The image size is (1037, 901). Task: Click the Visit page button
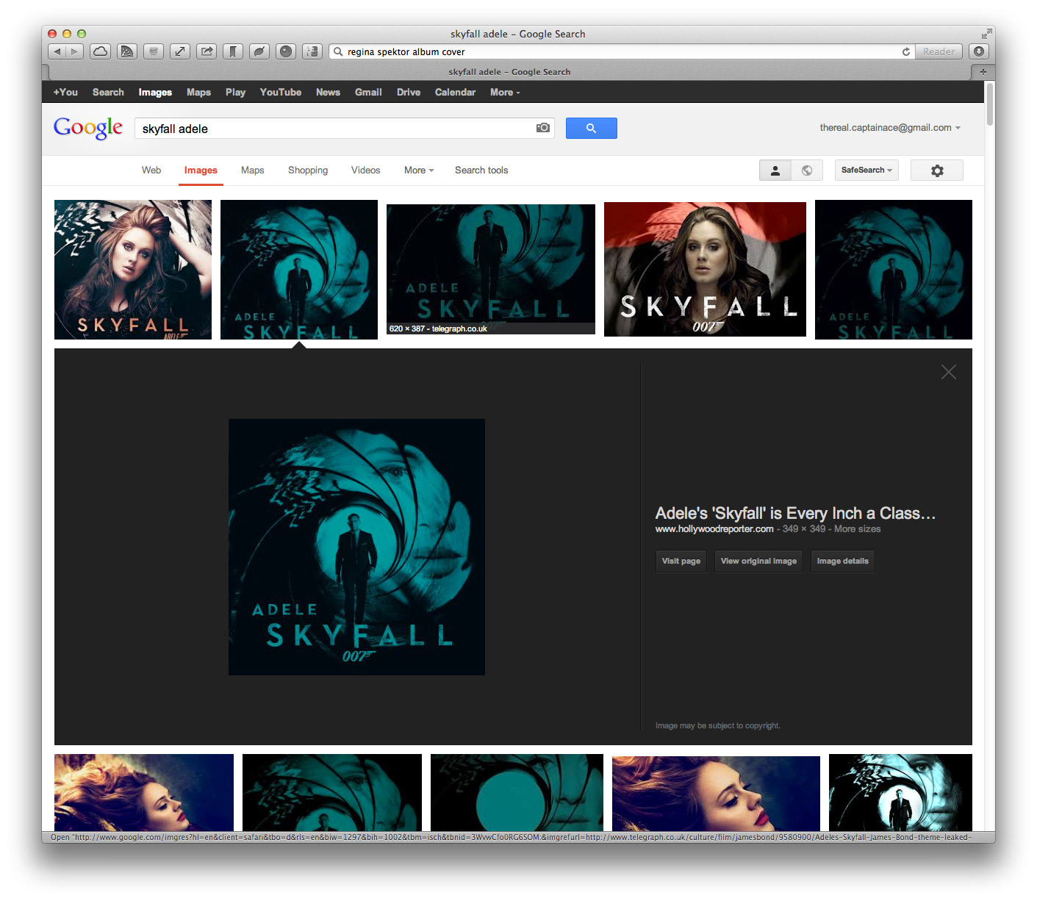pyautogui.click(x=681, y=561)
